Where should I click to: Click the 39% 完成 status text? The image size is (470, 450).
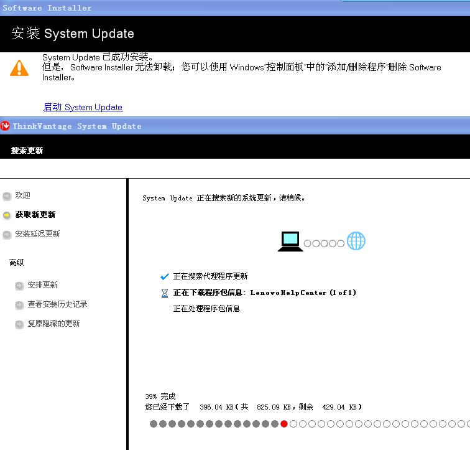pyautogui.click(x=160, y=396)
